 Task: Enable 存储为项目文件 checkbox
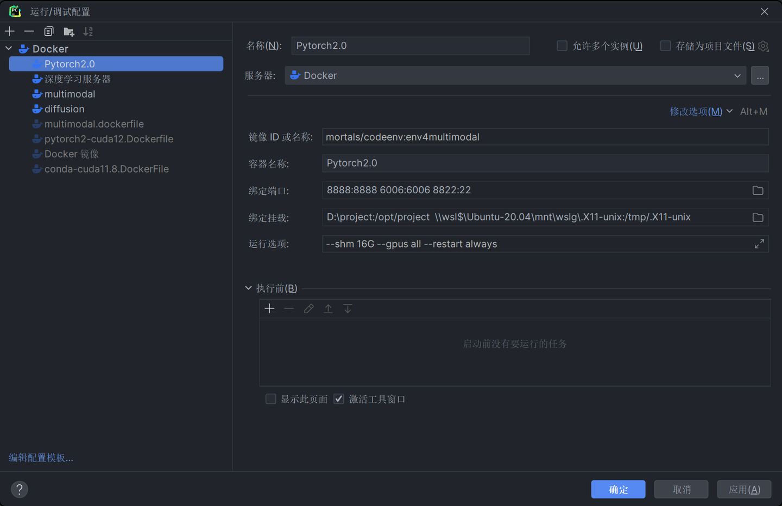(665, 46)
